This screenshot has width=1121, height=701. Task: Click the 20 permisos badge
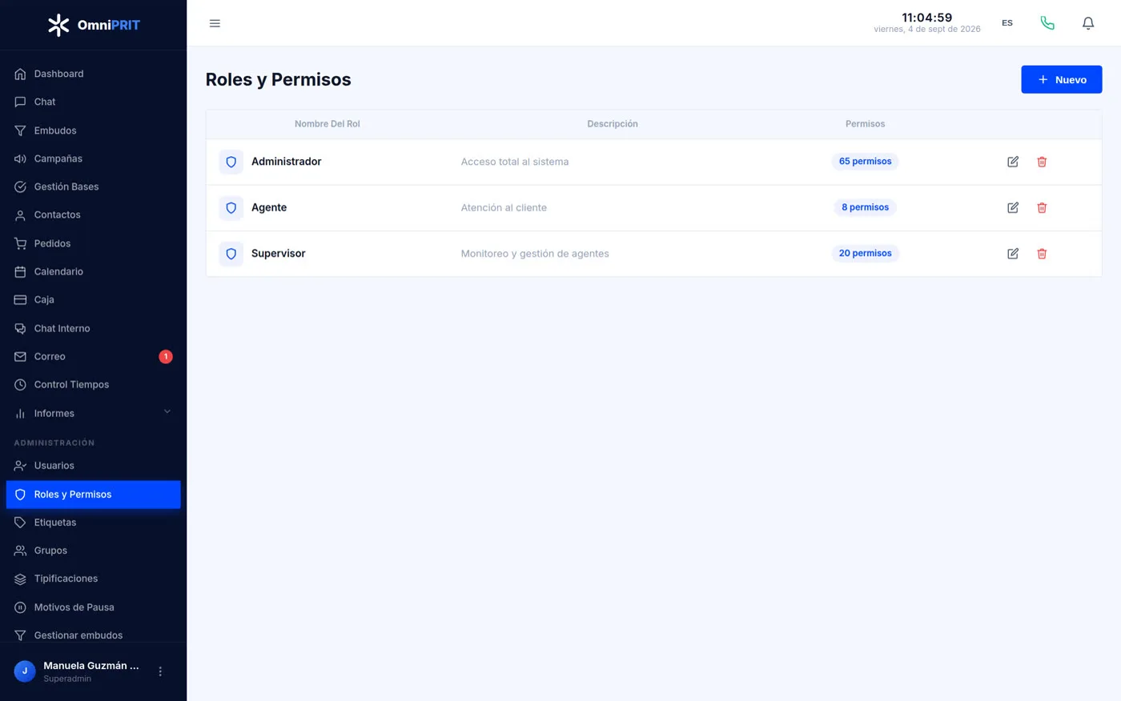click(865, 254)
